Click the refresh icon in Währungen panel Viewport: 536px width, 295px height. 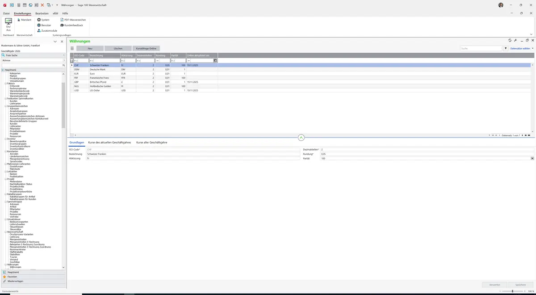[510, 41]
